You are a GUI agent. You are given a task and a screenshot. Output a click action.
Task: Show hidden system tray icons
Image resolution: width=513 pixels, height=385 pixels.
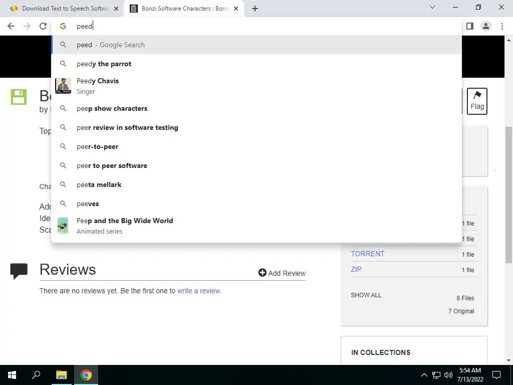(x=424, y=375)
